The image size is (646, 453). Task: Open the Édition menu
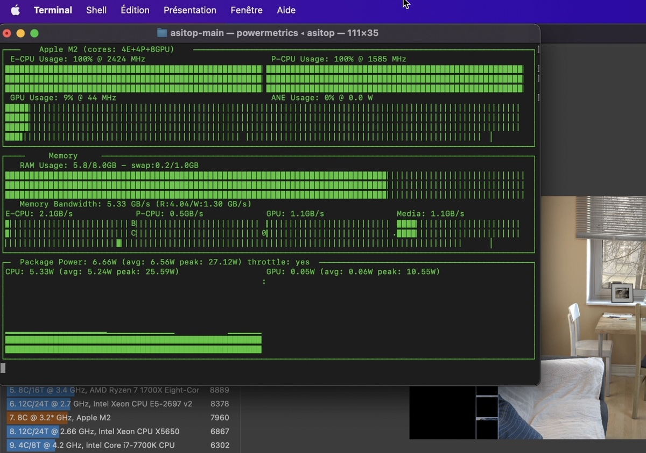click(135, 10)
